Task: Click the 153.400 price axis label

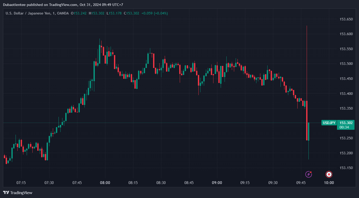Action: coord(346,93)
